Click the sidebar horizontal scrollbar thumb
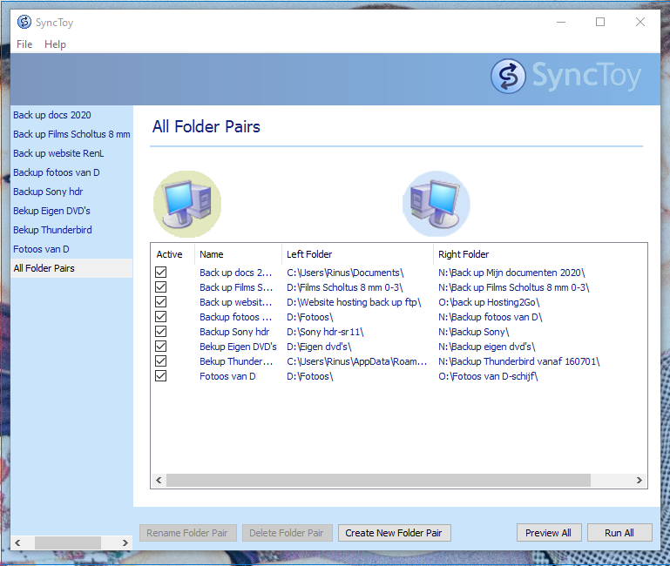 pyautogui.click(x=68, y=542)
